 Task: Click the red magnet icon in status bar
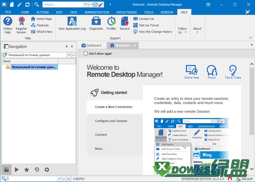[x=230, y=179]
